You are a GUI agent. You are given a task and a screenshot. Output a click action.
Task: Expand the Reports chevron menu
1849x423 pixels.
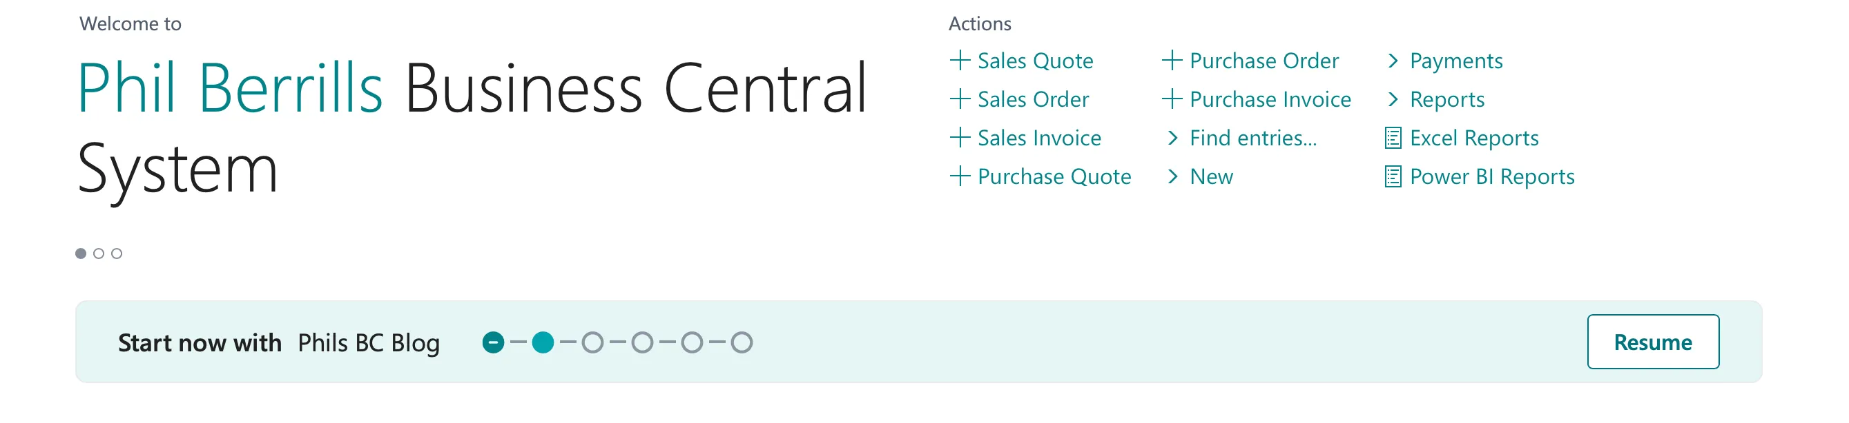tap(1434, 99)
